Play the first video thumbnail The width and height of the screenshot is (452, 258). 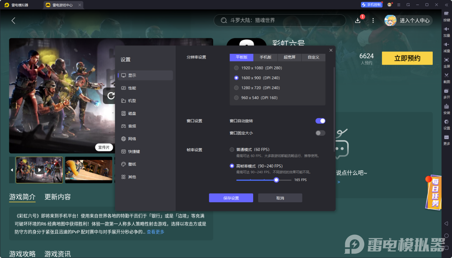click(39, 170)
